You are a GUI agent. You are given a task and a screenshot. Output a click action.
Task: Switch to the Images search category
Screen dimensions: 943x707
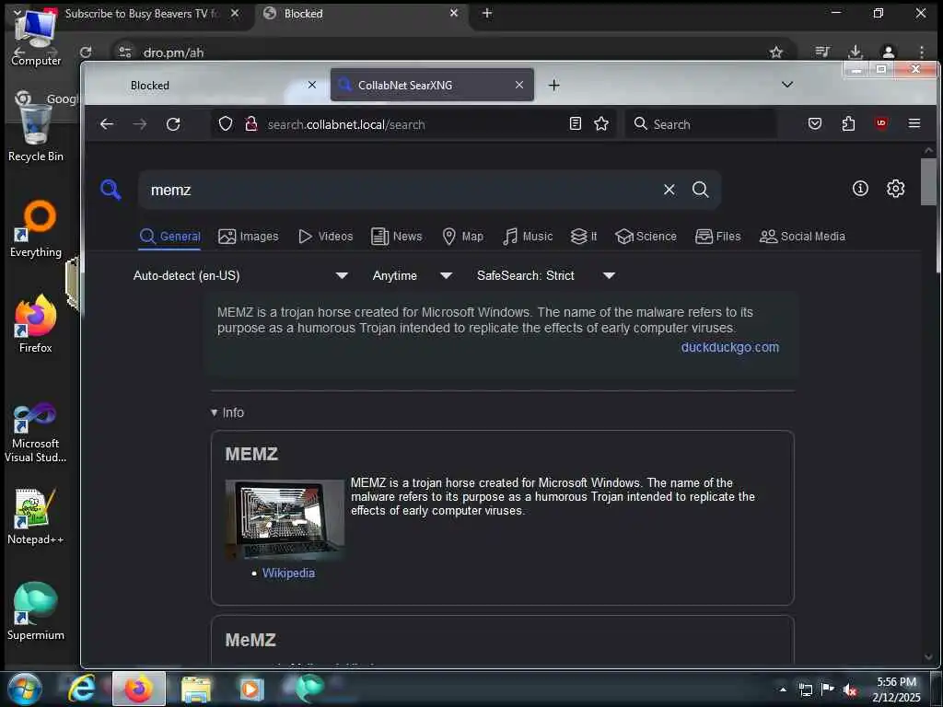pos(249,237)
